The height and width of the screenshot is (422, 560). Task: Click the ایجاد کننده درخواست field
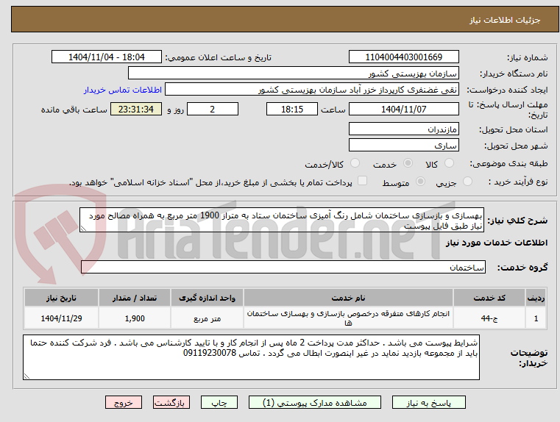(x=312, y=90)
